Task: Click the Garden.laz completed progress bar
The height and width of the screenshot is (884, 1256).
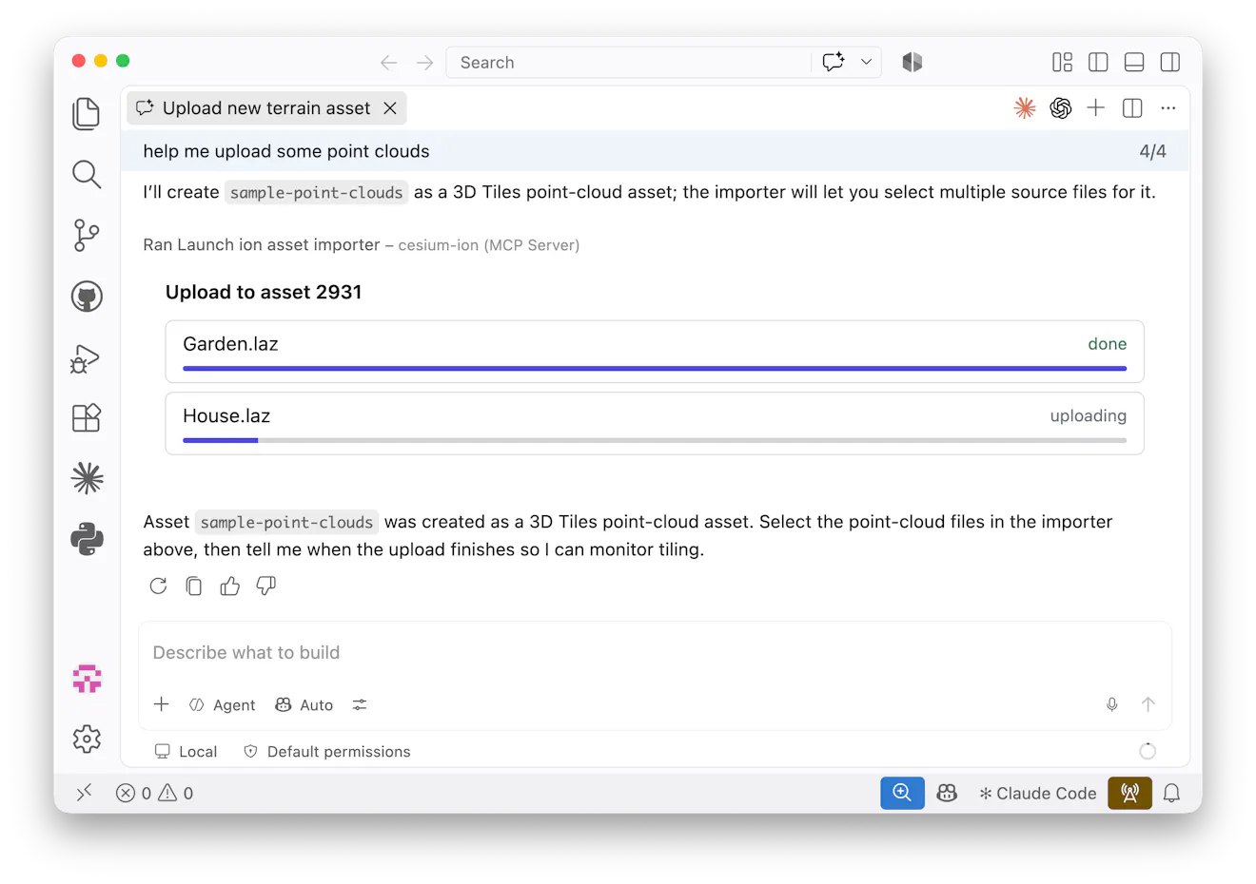Action: pyautogui.click(x=655, y=368)
